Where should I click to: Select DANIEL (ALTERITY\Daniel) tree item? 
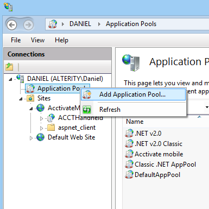pyautogui.click(x=65, y=79)
